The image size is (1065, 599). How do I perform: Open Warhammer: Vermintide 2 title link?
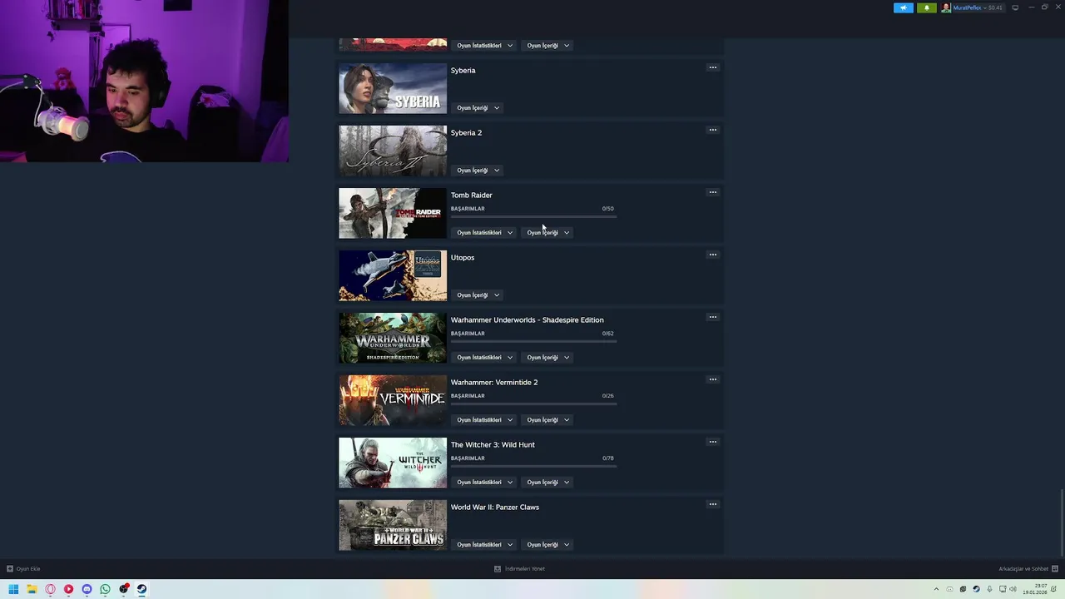click(494, 383)
